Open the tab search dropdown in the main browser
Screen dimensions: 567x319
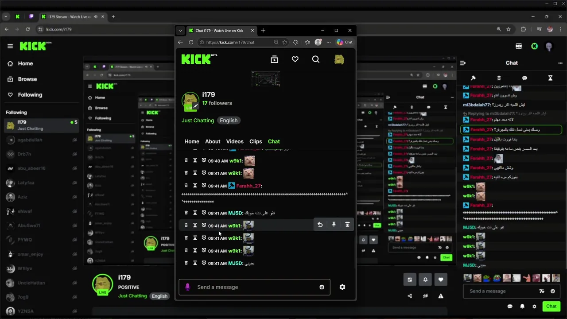[x=6, y=17]
